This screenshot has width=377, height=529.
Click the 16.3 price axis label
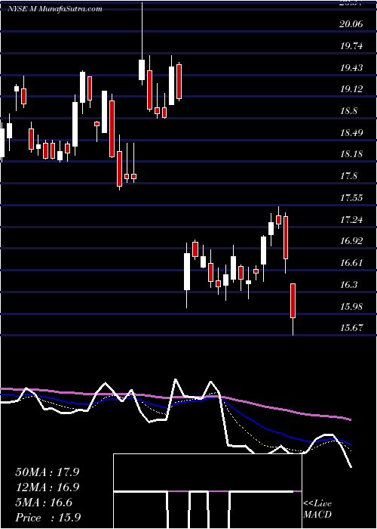348,284
